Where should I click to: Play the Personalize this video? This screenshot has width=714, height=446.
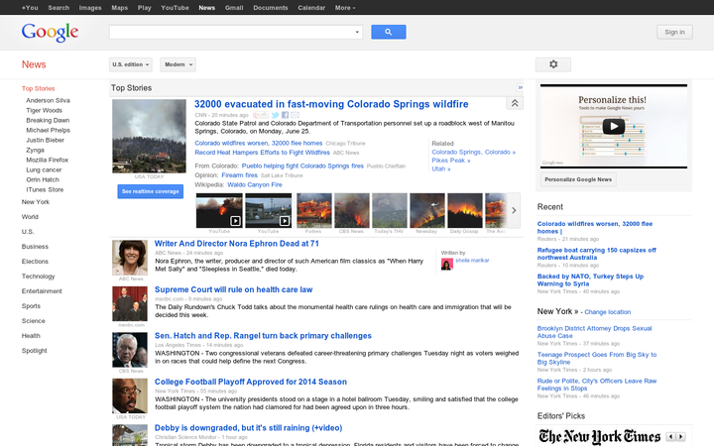(614, 126)
